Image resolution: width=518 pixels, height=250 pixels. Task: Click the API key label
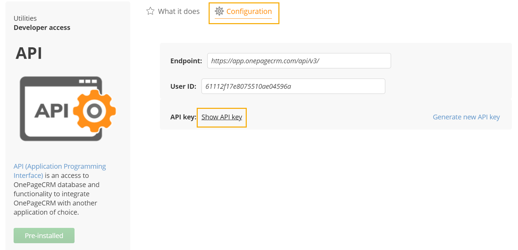182,117
